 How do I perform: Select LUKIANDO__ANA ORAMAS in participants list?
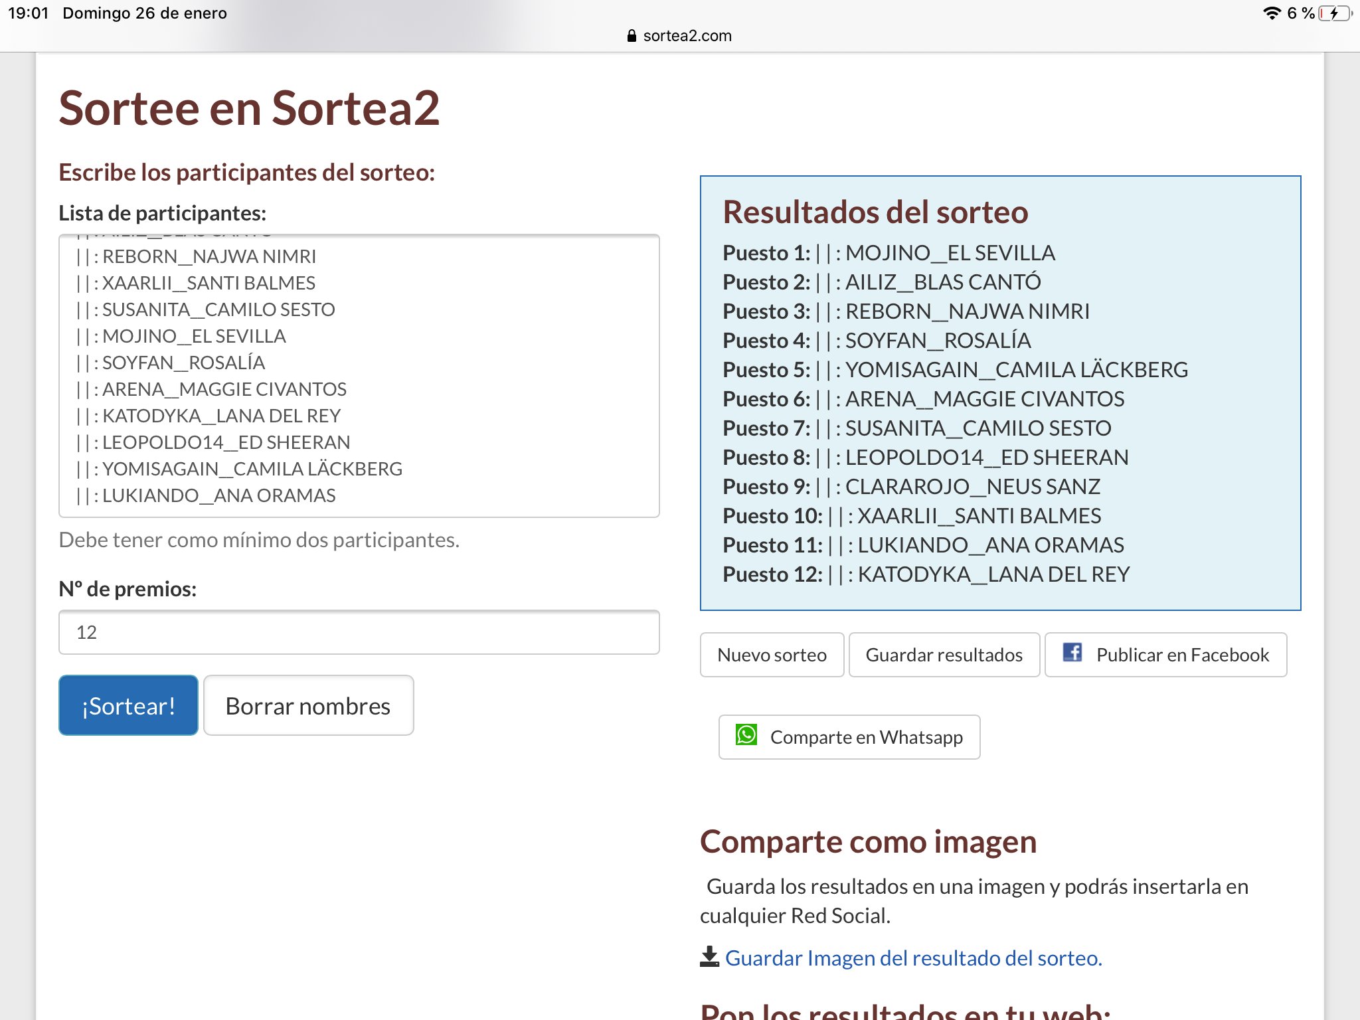tap(205, 495)
